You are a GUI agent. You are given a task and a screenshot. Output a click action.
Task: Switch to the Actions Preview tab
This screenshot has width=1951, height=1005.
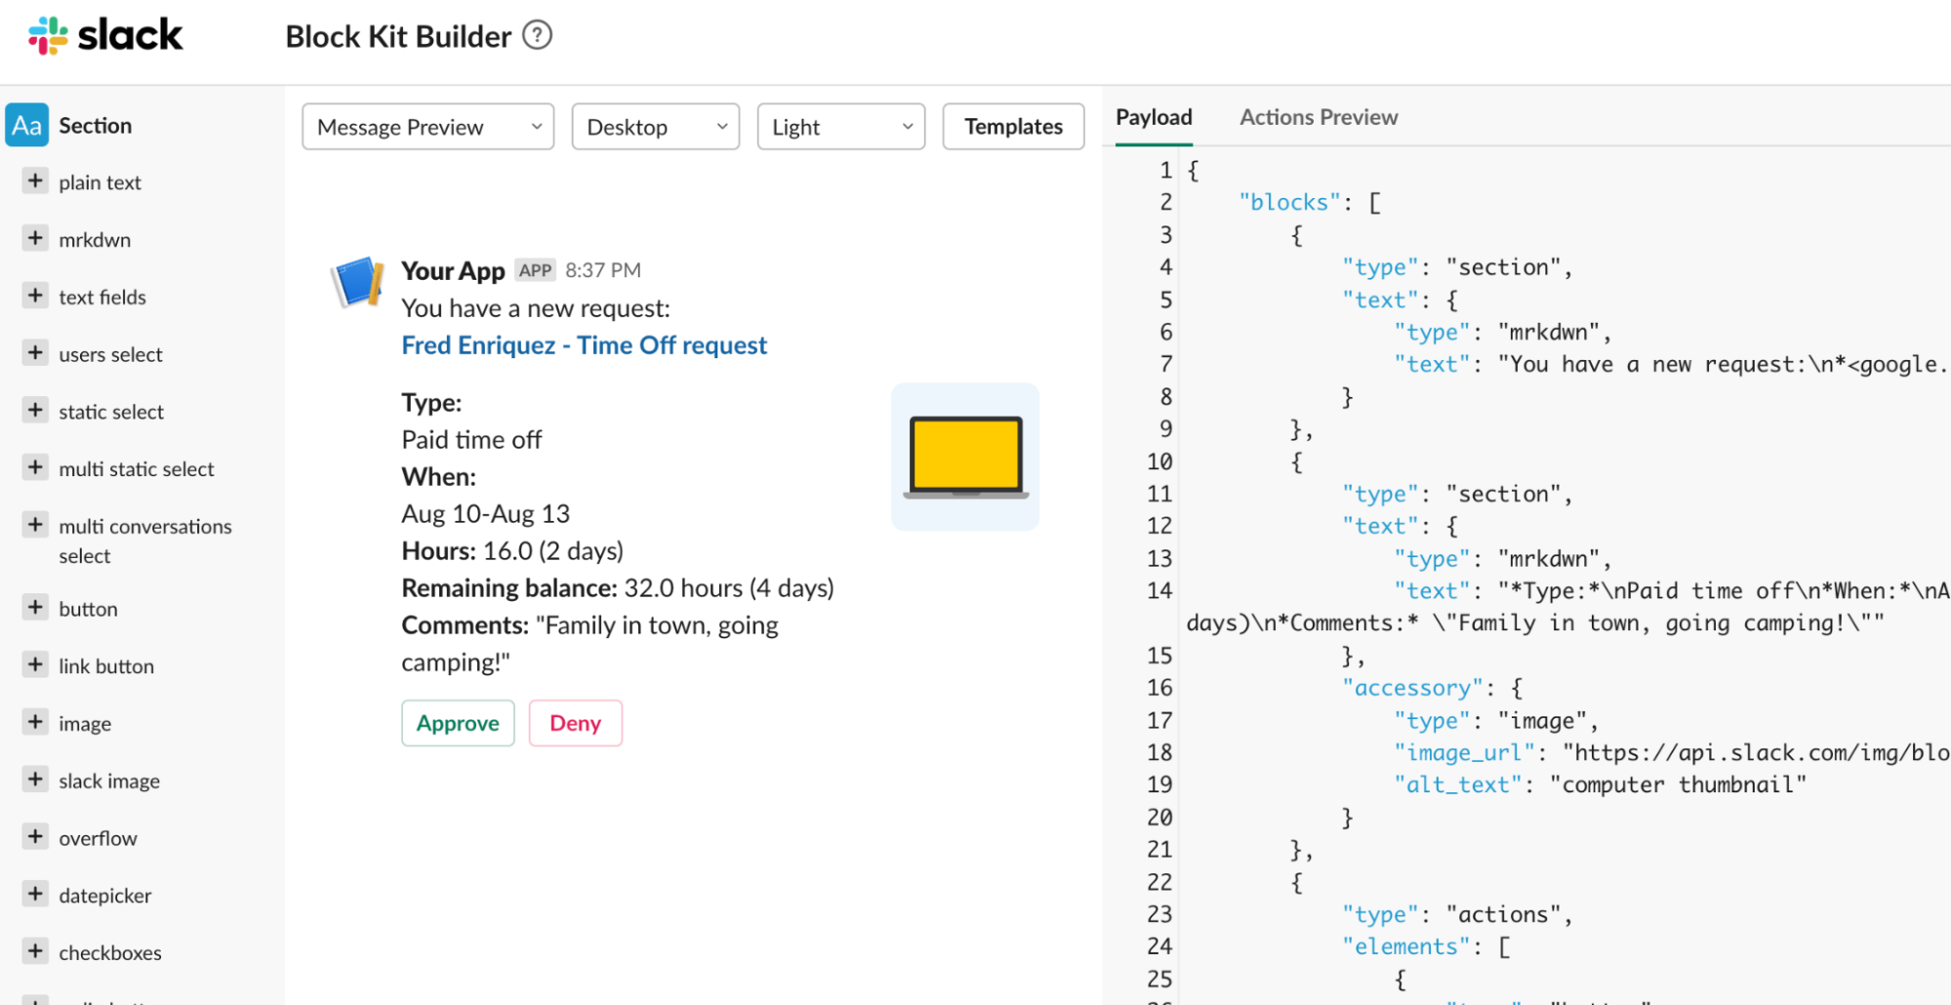[x=1318, y=116]
